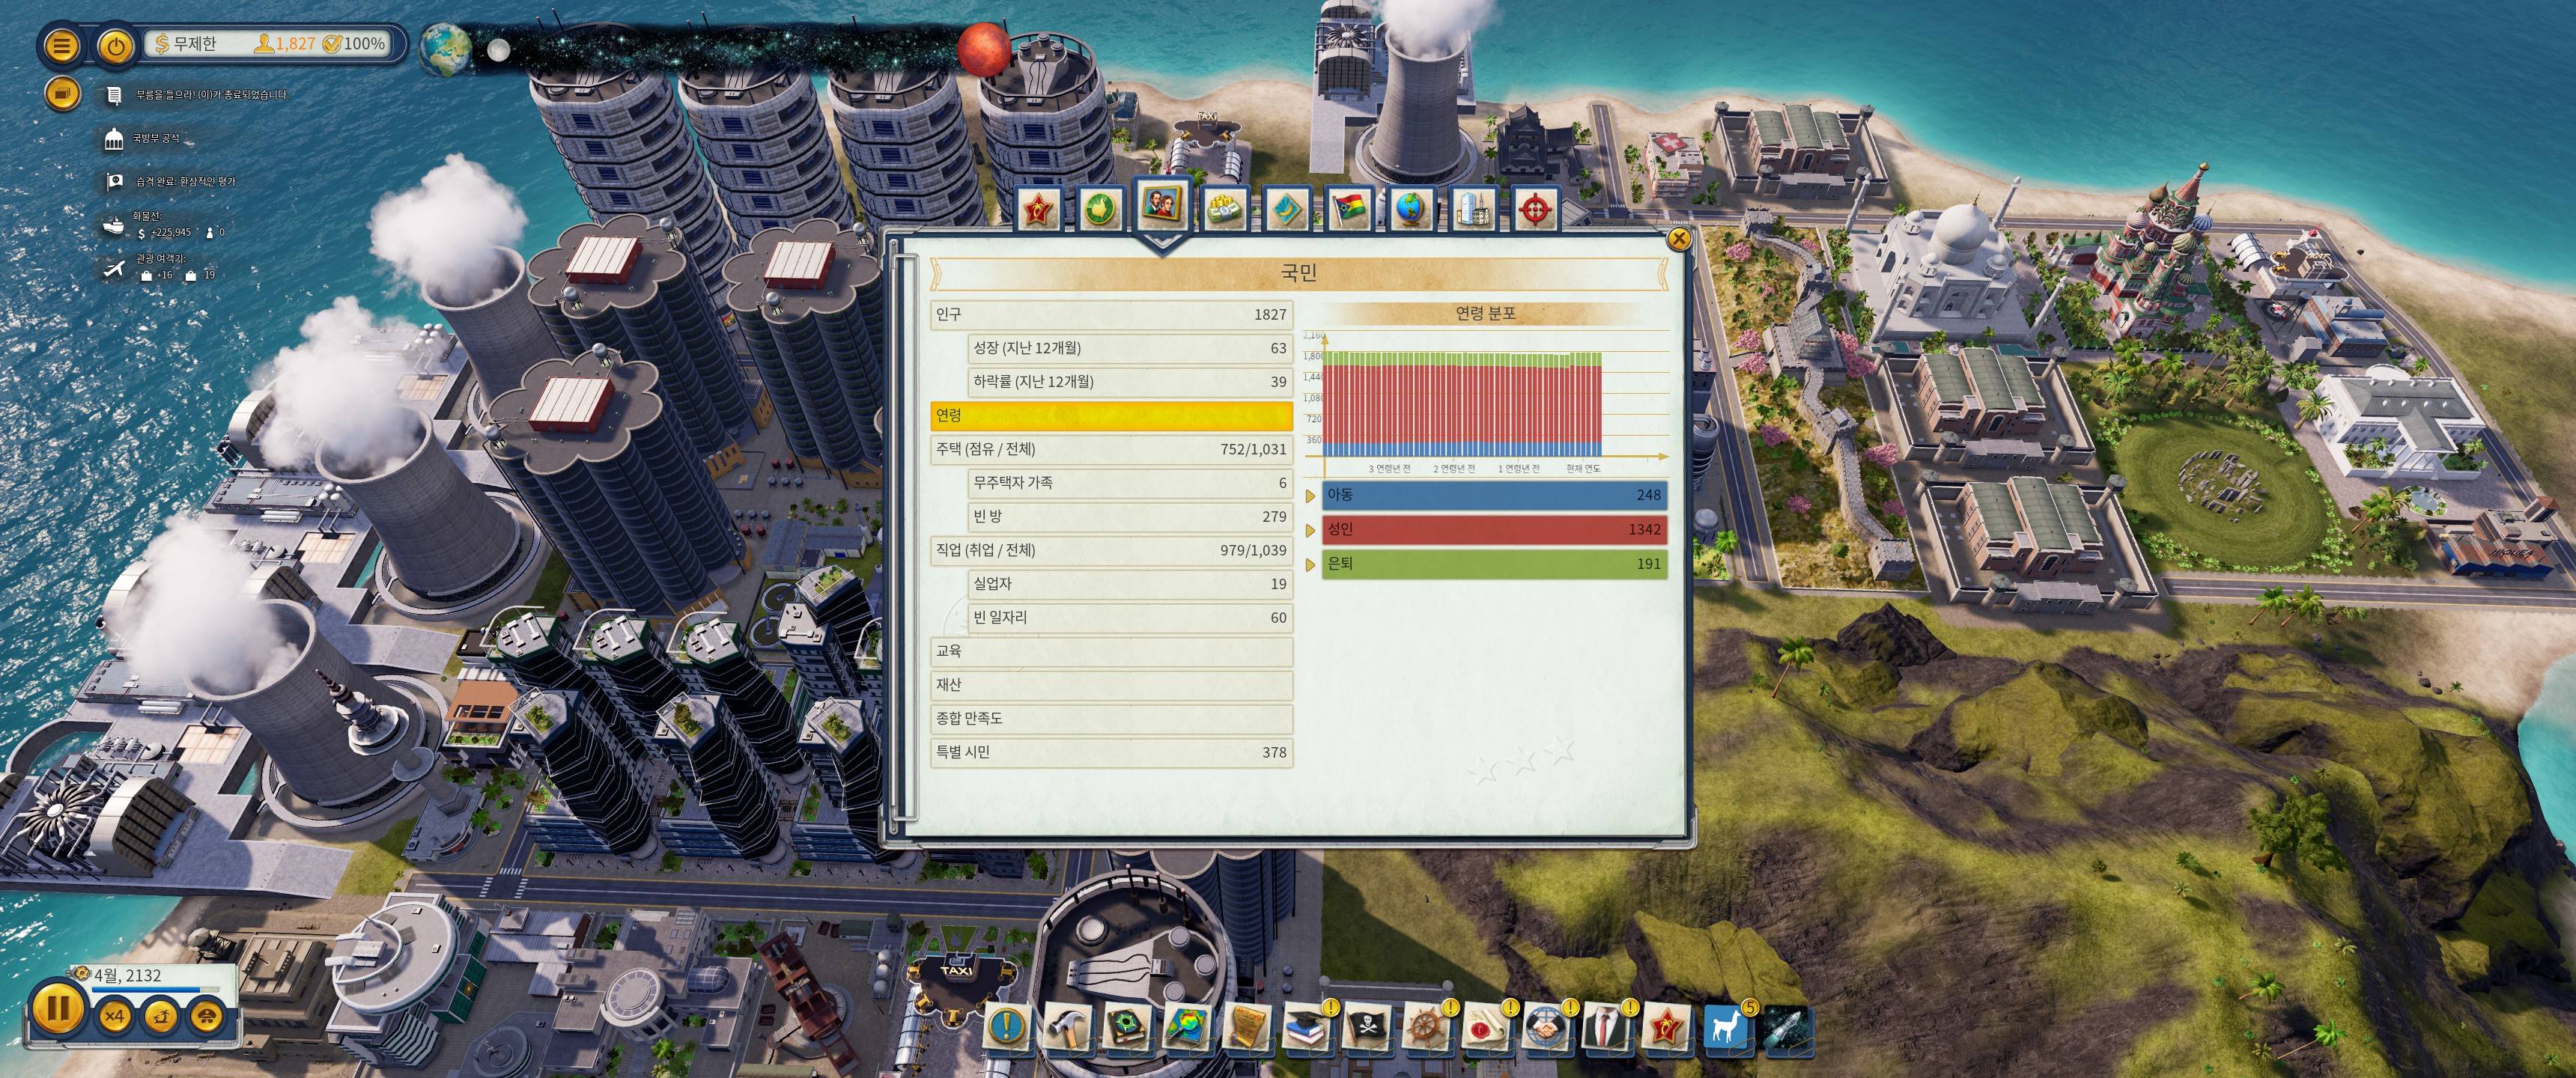Screen dimensions: 2576x1078
Task: Toggle the police cap mode button
Action: [x=207, y=1017]
